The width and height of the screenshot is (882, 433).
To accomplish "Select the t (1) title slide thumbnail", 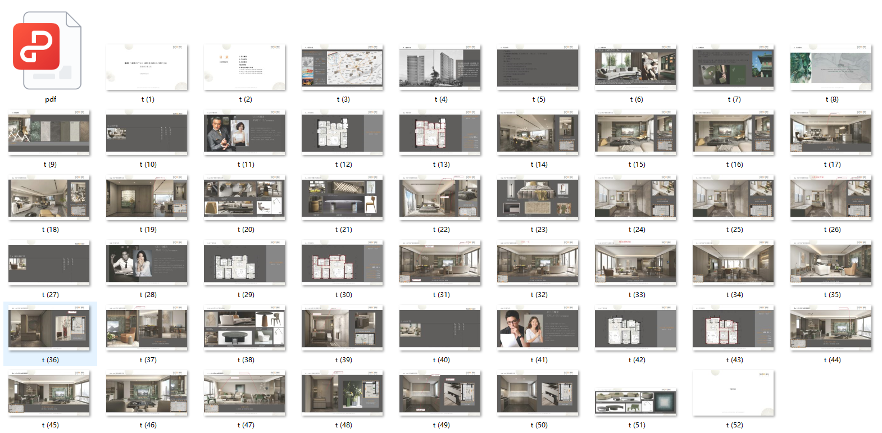I will 147,67.
